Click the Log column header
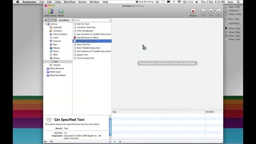The height and width of the screenshot is (144, 256). [158, 112]
